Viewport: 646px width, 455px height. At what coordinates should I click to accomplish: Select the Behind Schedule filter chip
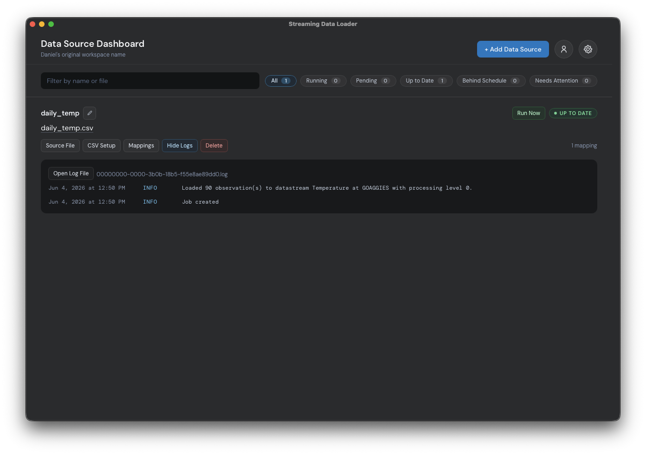pyautogui.click(x=491, y=81)
